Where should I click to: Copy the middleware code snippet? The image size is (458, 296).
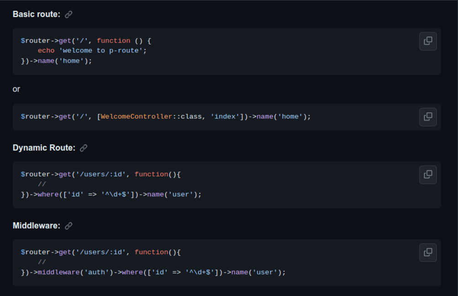click(x=428, y=253)
